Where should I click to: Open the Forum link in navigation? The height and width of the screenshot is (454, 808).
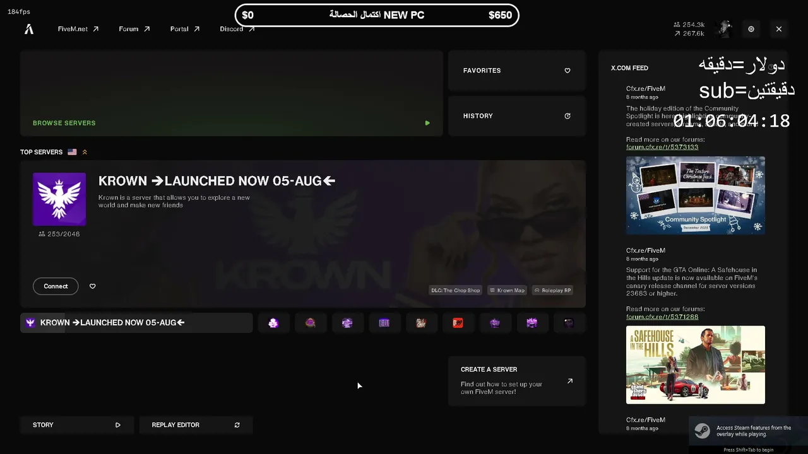(x=134, y=29)
